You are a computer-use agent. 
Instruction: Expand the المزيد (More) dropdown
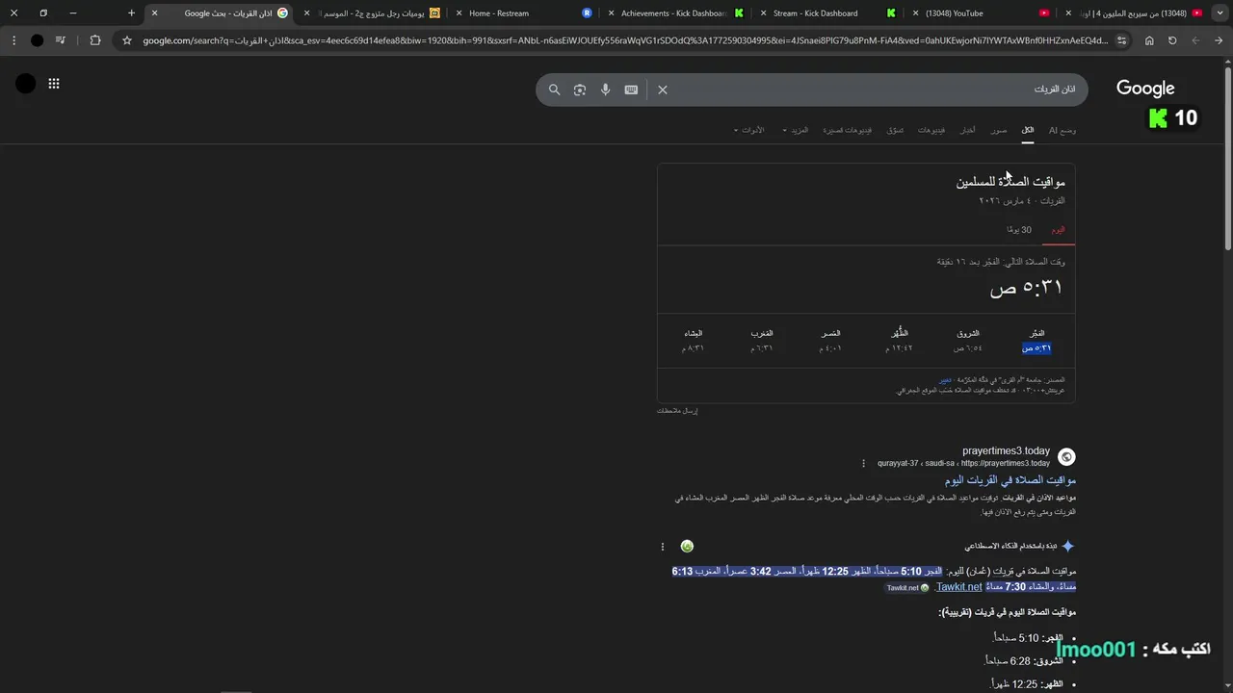(x=795, y=130)
